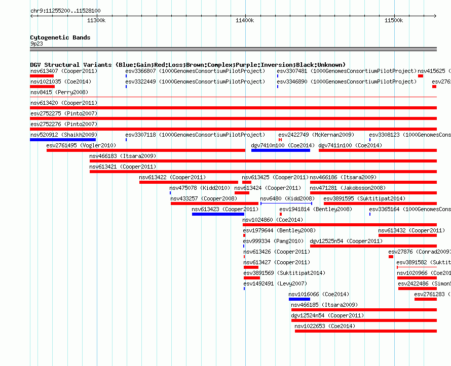Click the 11500k ruler label
Screen dimensions: 451x366
coord(394,20)
